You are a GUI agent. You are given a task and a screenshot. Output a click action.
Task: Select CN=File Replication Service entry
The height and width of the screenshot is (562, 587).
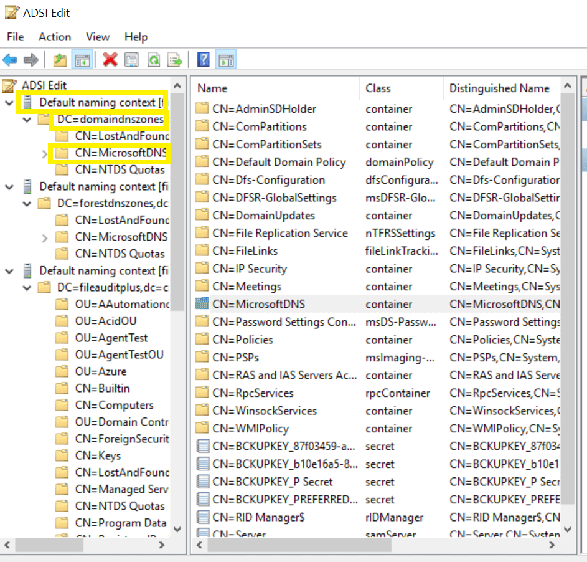click(x=280, y=234)
